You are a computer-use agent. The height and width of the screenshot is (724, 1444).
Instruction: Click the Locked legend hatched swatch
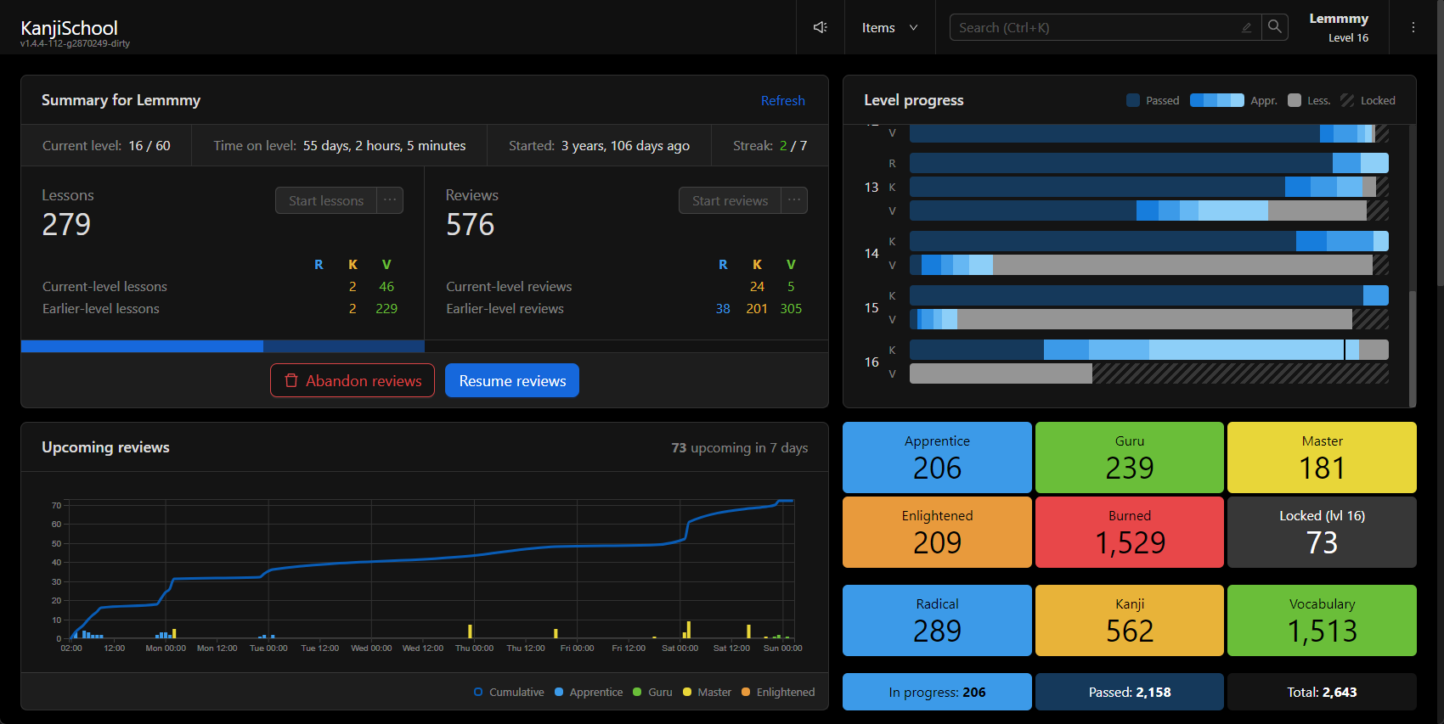1347,100
